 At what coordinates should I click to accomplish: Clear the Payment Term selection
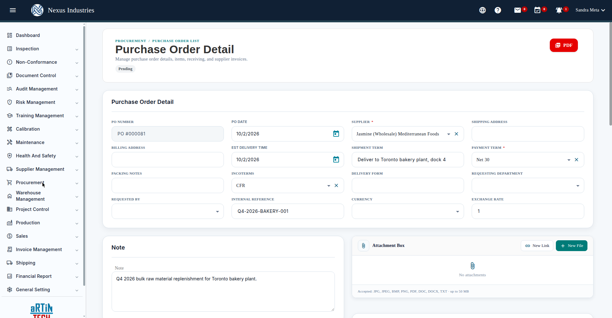point(576,160)
